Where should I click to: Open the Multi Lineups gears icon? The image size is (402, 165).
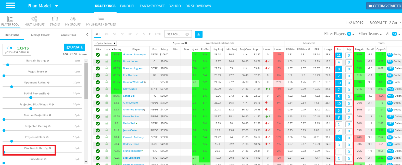34,19
